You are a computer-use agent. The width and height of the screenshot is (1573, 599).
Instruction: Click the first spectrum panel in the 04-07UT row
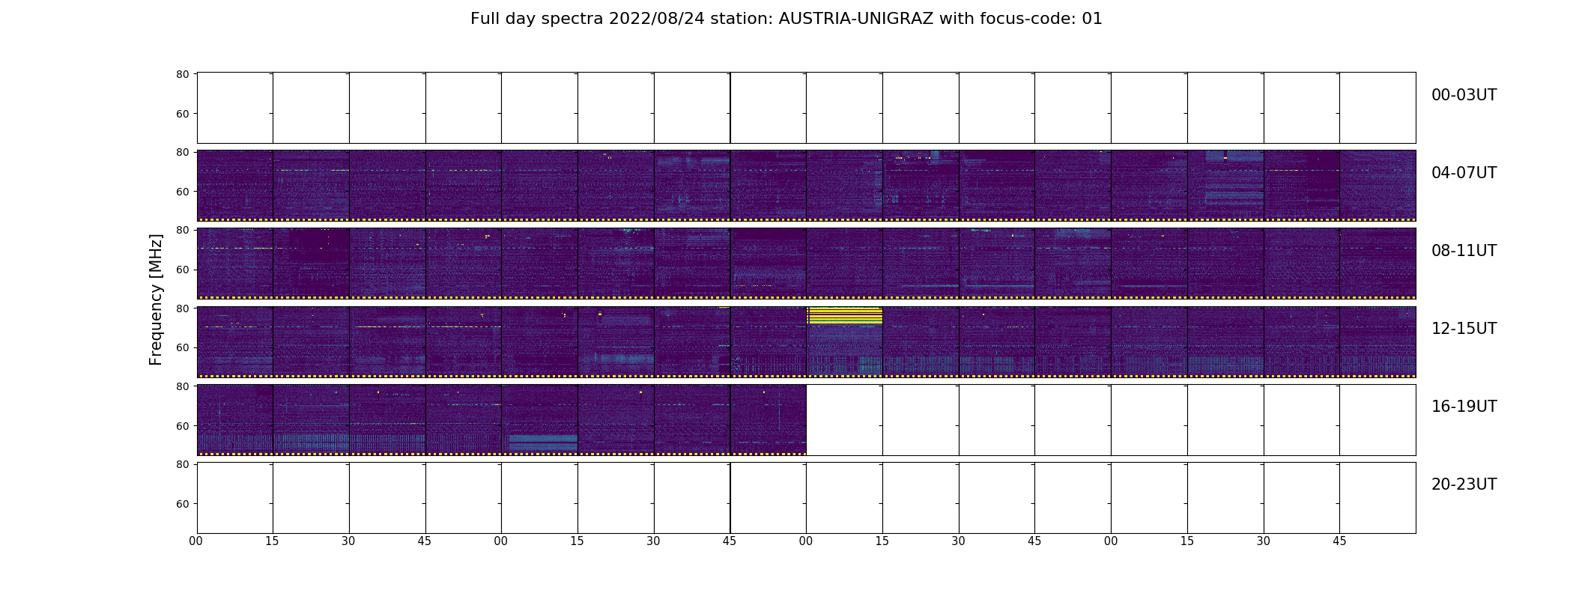[235, 186]
